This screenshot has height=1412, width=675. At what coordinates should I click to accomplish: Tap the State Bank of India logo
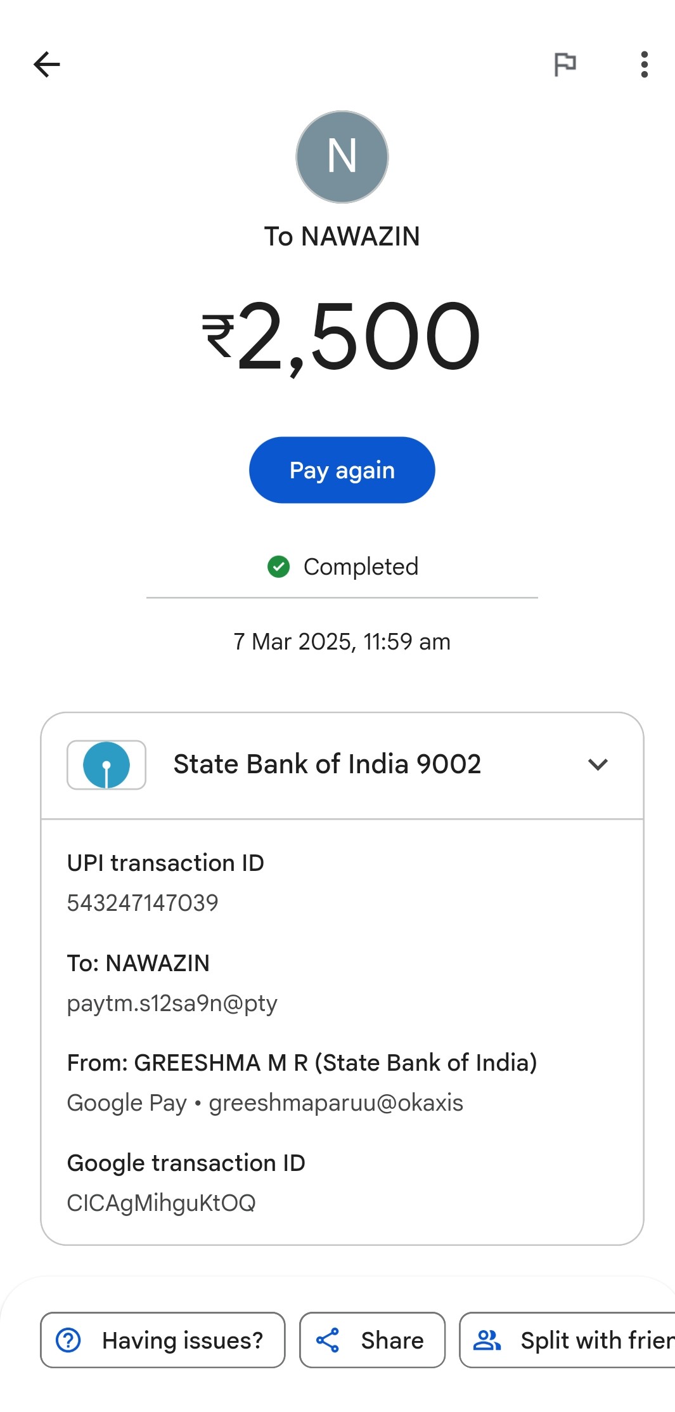click(x=106, y=764)
